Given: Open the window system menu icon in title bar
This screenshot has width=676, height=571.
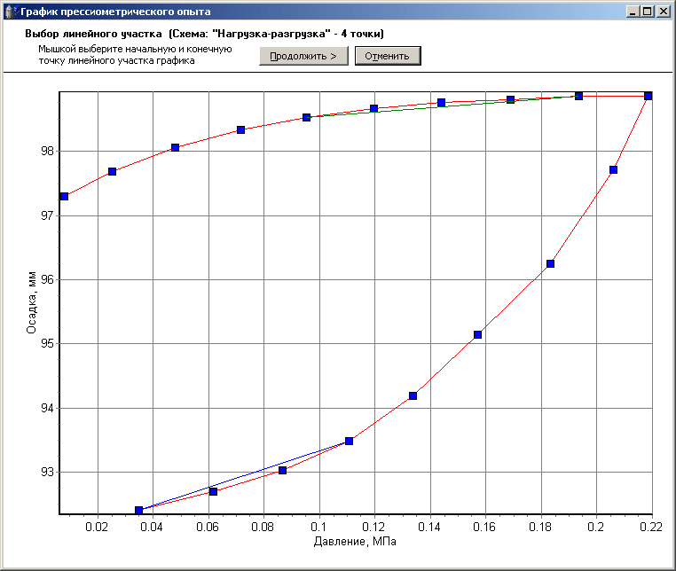Looking at the screenshot, I should [x=11, y=11].
